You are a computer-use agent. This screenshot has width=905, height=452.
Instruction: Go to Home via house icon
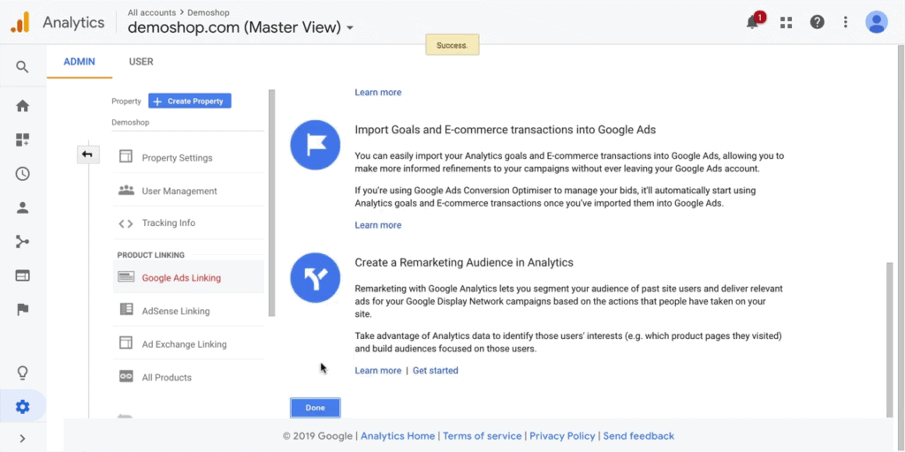22,106
